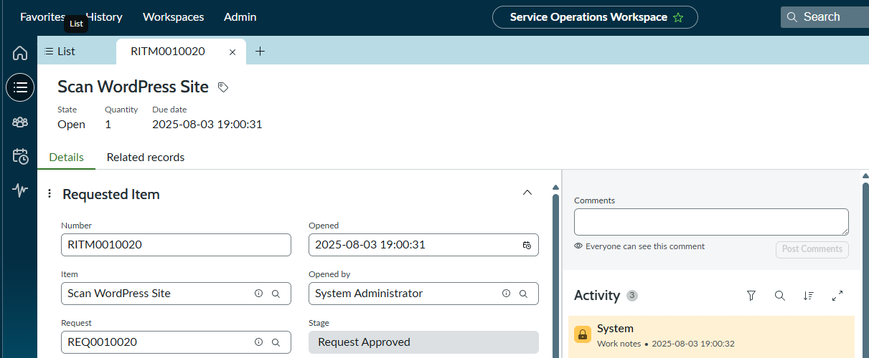
Task: Add a new tab with plus button
Action: pos(260,52)
